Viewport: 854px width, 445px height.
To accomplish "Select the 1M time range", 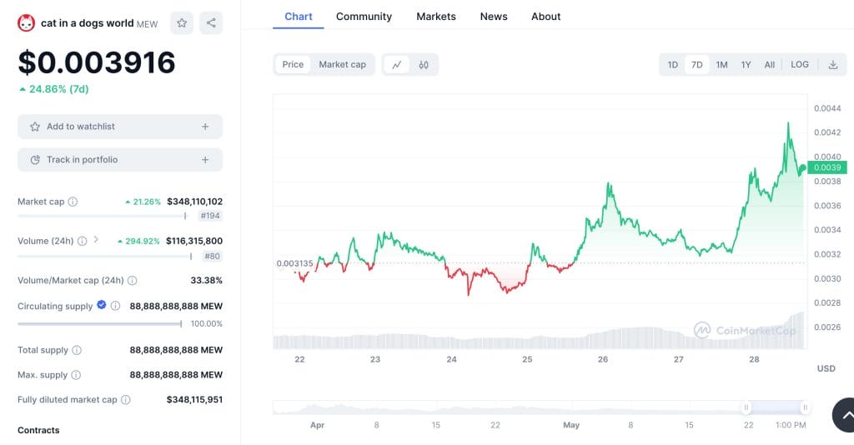I will point(721,64).
